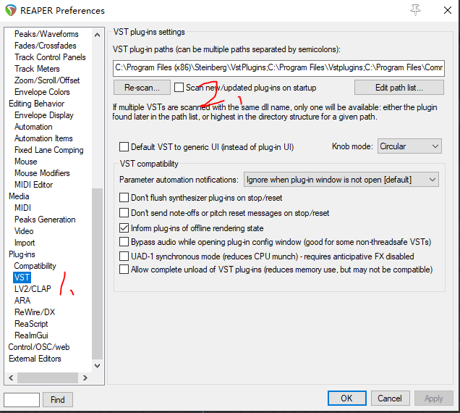Open Track Control Panels page
460x413 pixels.
(x=50, y=57)
